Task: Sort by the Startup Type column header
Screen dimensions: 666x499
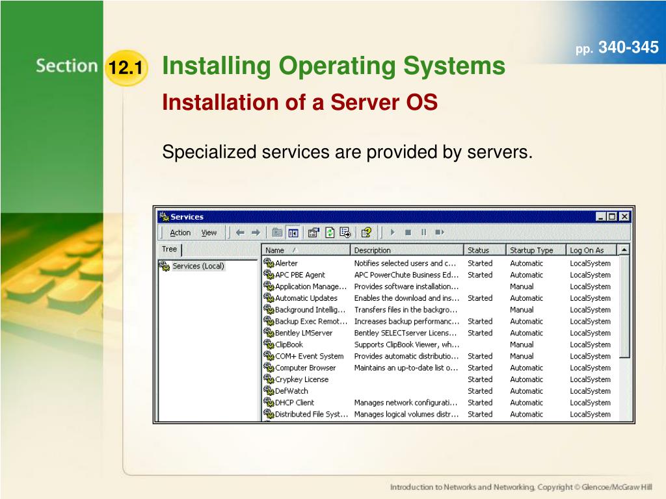Action: coord(536,250)
